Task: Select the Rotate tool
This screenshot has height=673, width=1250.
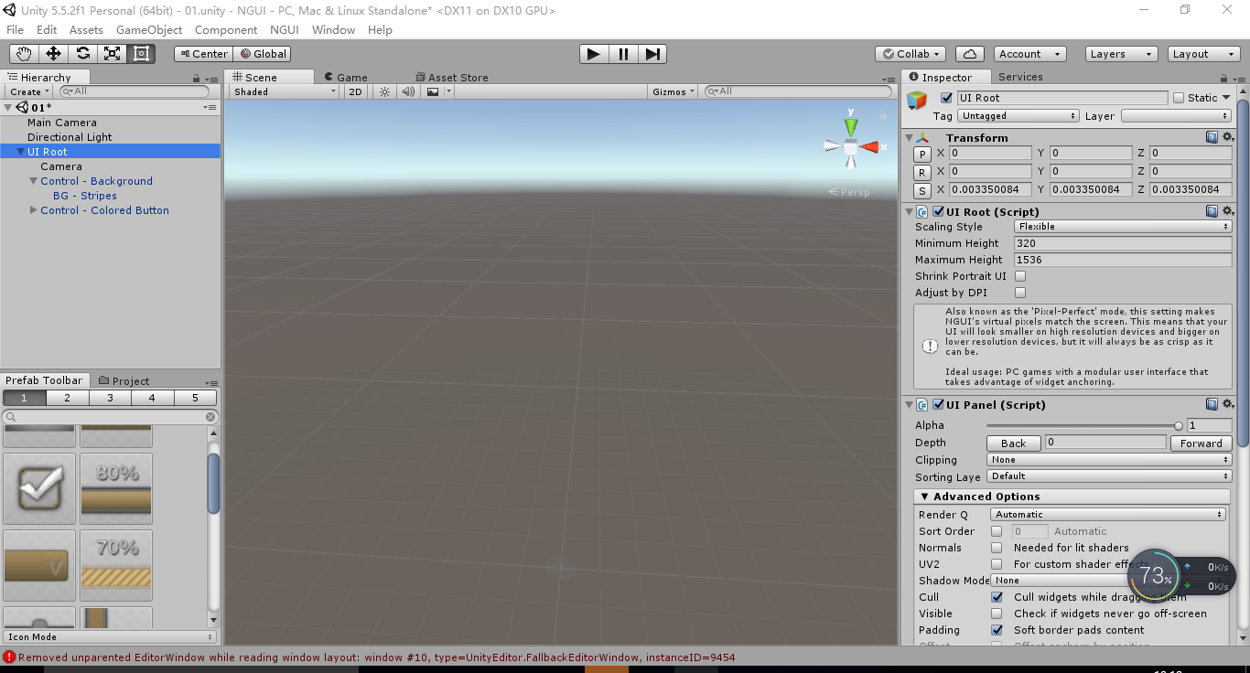Action: pos(82,54)
